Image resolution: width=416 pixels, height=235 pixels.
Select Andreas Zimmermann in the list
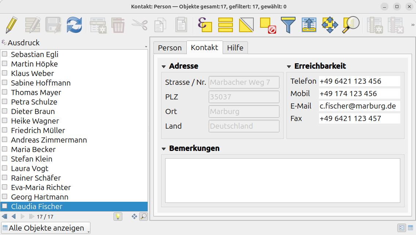(74, 140)
